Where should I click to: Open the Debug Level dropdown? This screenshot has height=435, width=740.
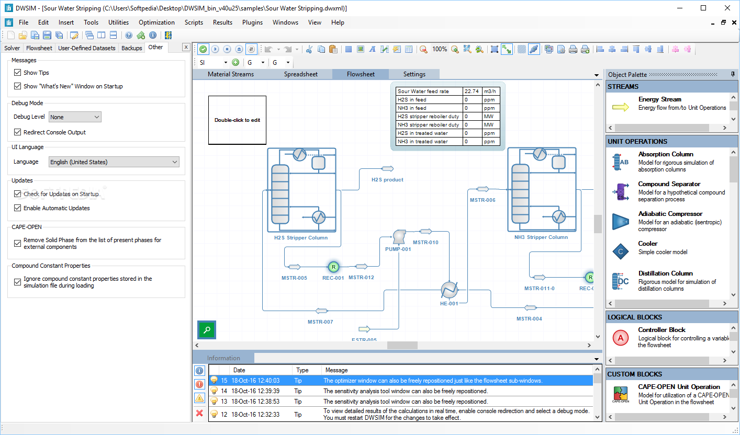pyautogui.click(x=75, y=117)
